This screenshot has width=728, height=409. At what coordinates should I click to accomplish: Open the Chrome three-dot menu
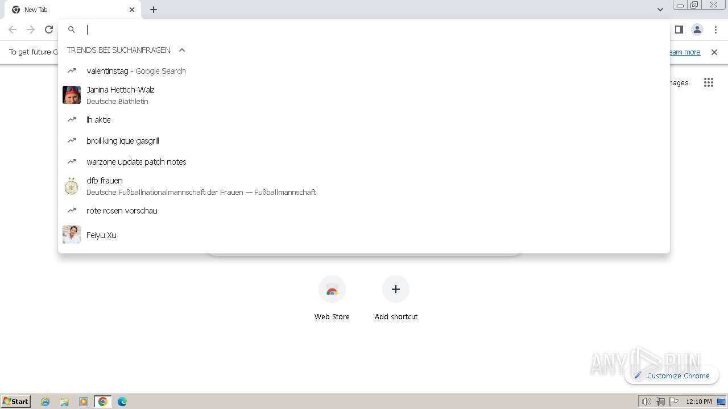pos(715,30)
